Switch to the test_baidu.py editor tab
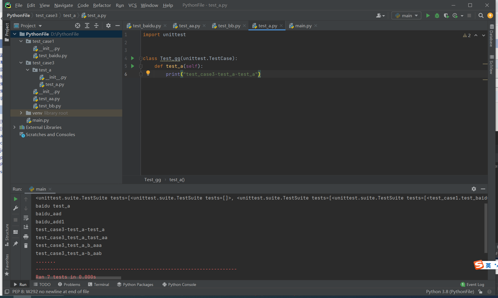Viewport: 498px width, 298px height. click(x=147, y=26)
